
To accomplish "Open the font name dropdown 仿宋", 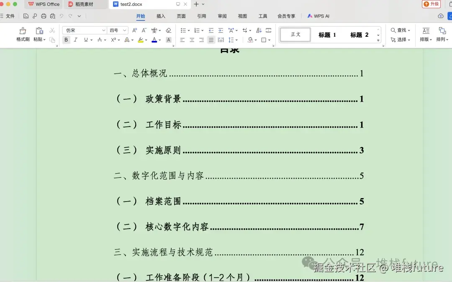I will click(103, 30).
